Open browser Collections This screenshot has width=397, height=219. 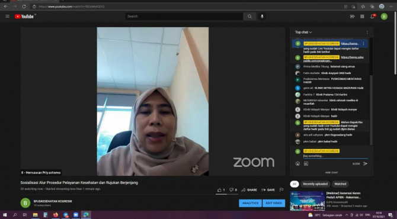372,7
